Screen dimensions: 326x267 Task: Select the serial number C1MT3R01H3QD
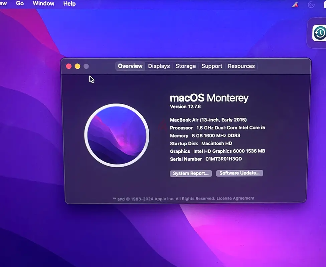click(x=223, y=159)
